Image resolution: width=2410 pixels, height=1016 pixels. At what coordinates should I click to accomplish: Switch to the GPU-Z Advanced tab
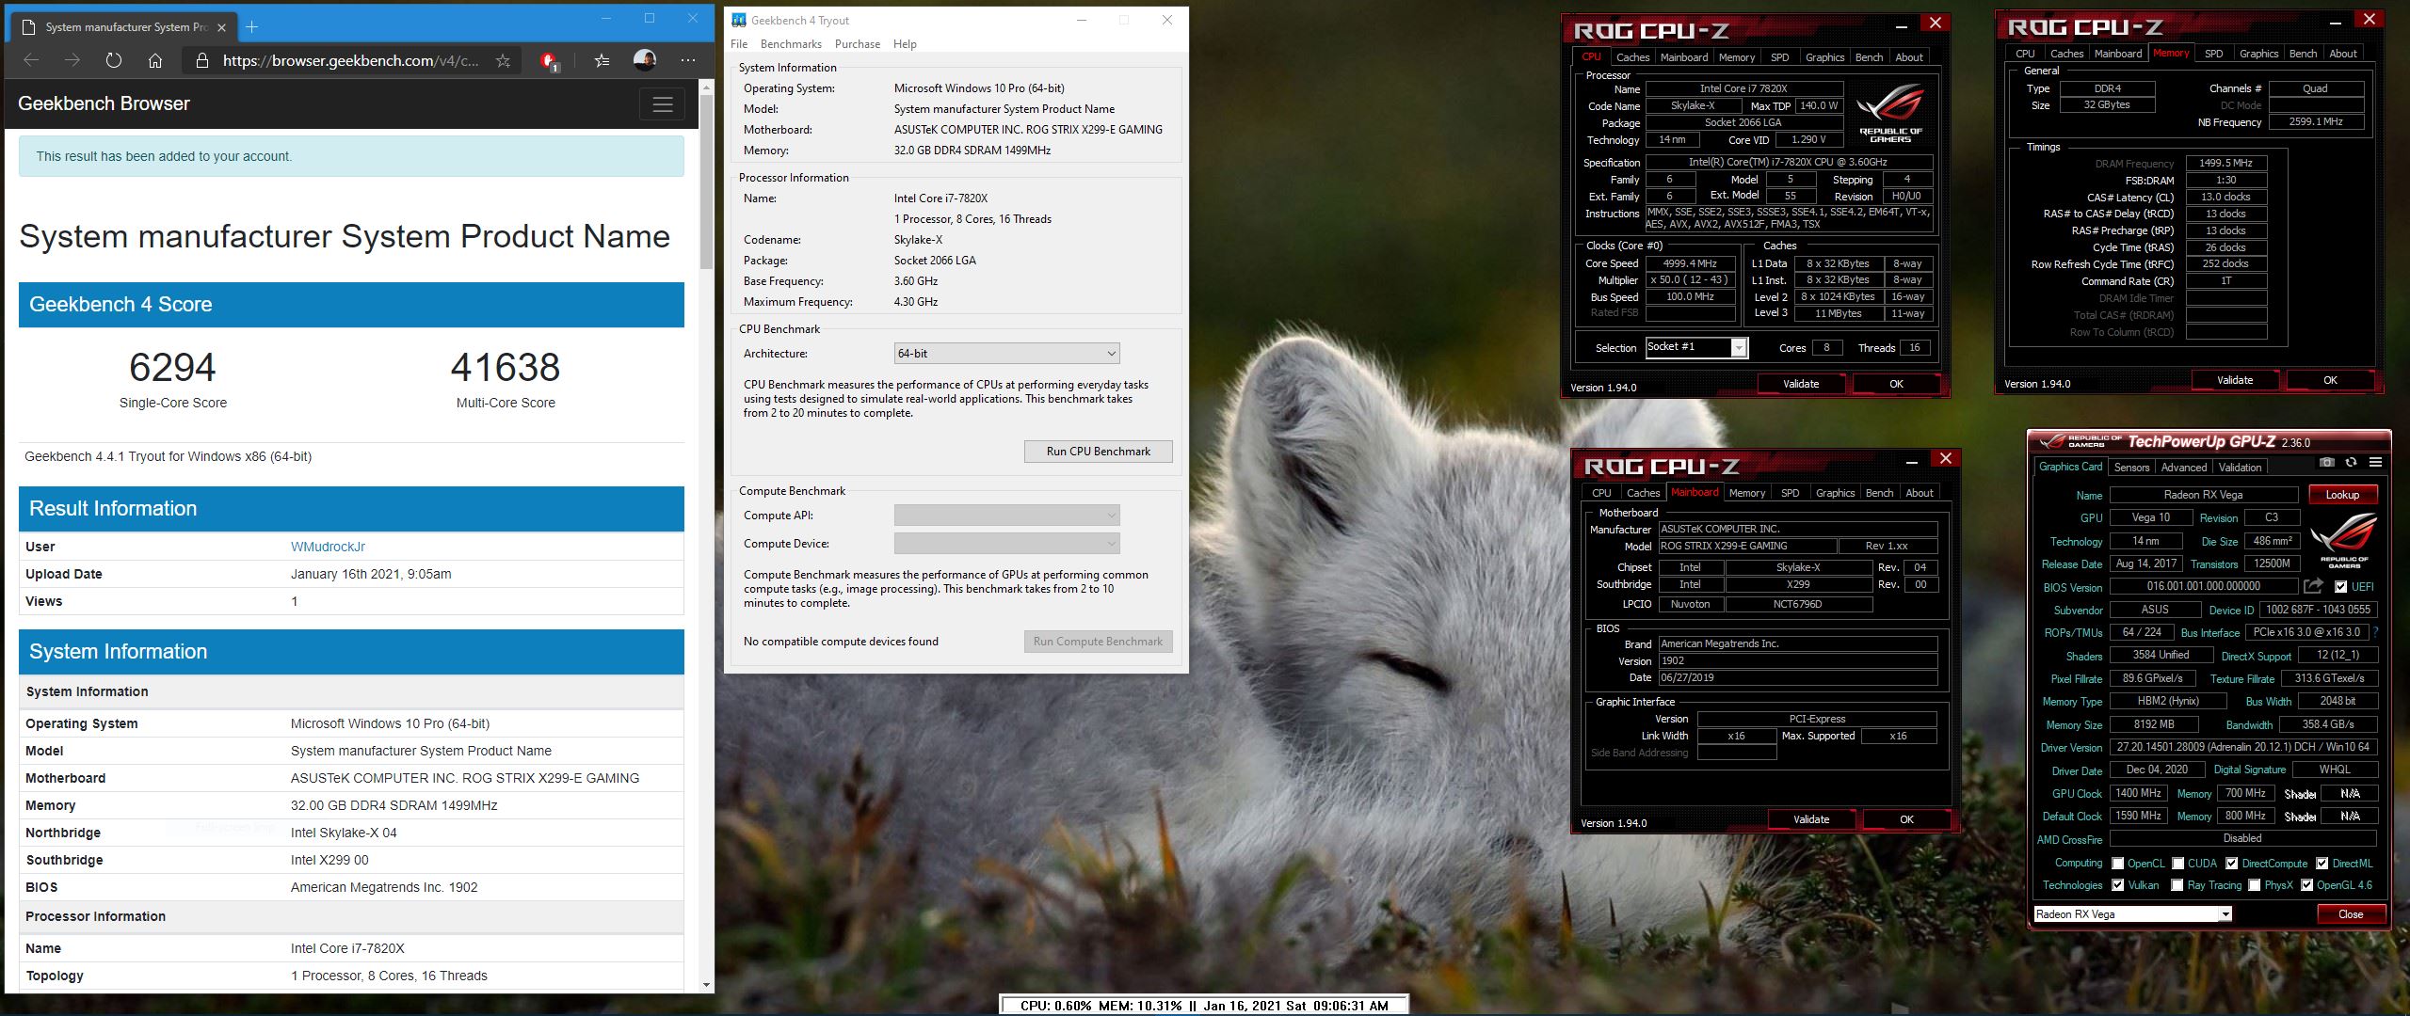pos(2183,468)
